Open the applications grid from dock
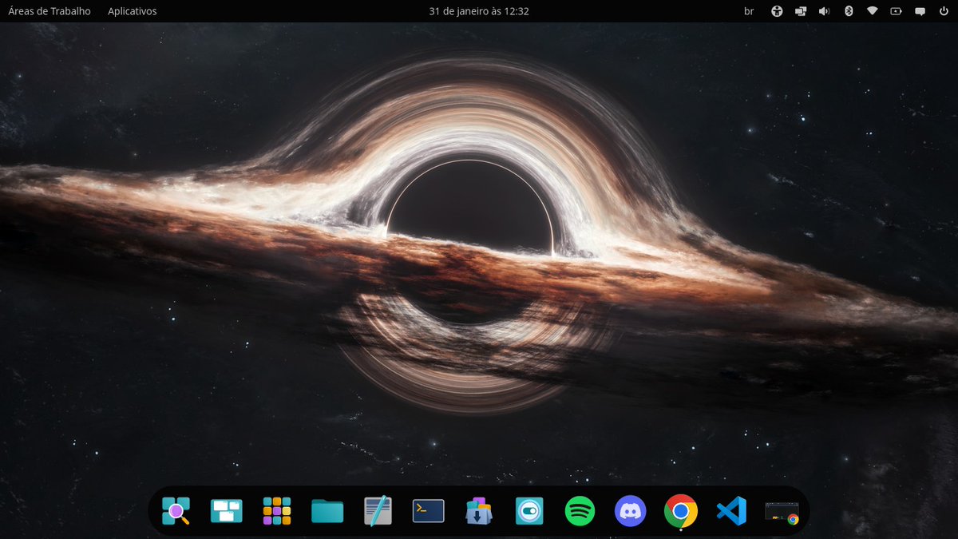Viewport: 958px width, 539px height. tap(277, 510)
